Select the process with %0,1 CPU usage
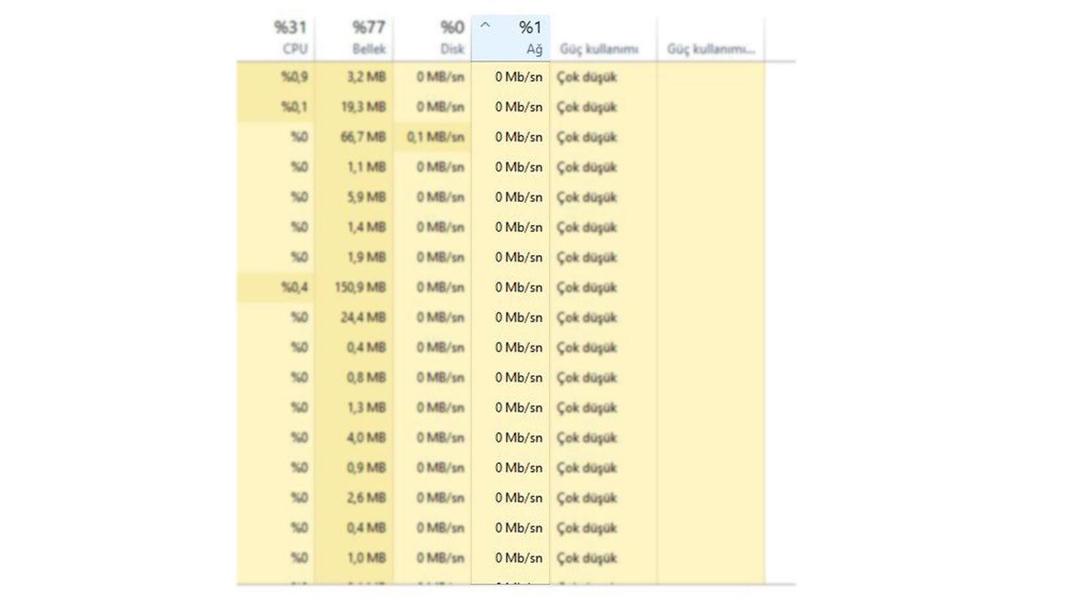This screenshot has width=1067, height=600. [x=293, y=107]
